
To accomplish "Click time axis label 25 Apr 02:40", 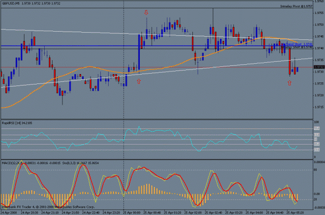I will [x=214, y=212].
